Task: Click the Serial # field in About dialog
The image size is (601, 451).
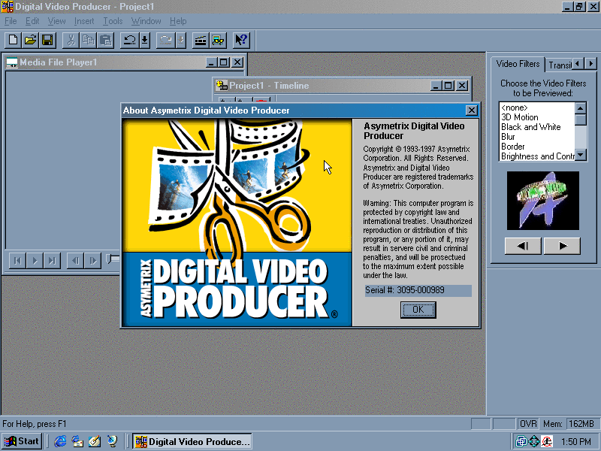Action: pos(418,290)
